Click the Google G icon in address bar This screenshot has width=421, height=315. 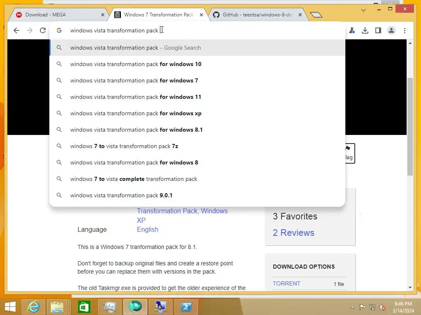(x=59, y=30)
